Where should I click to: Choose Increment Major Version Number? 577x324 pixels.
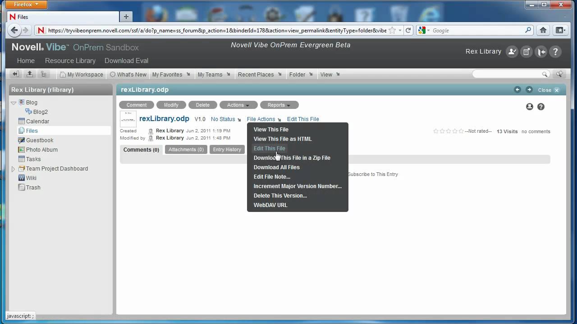(298, 186)
